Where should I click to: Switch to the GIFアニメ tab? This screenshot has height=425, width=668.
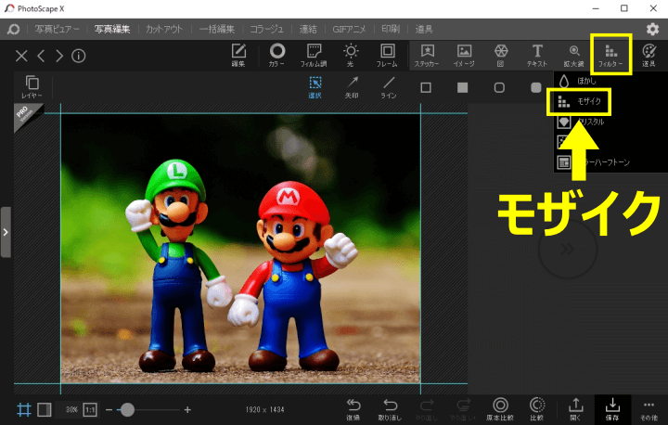click(349, 29)
